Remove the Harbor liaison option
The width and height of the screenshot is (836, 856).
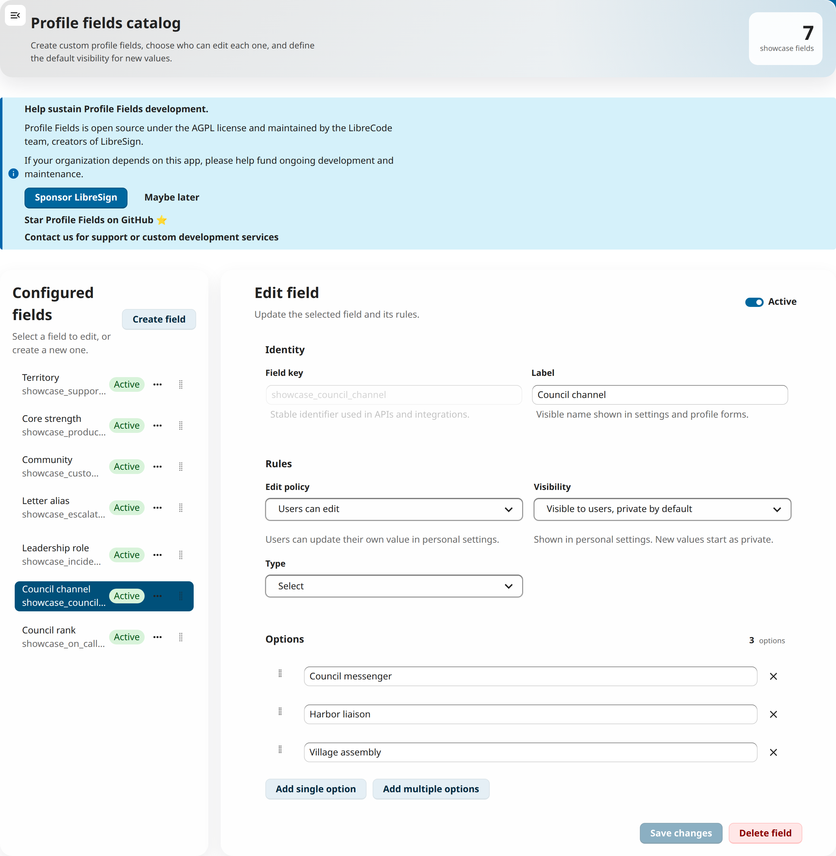(x=774, y=714)
